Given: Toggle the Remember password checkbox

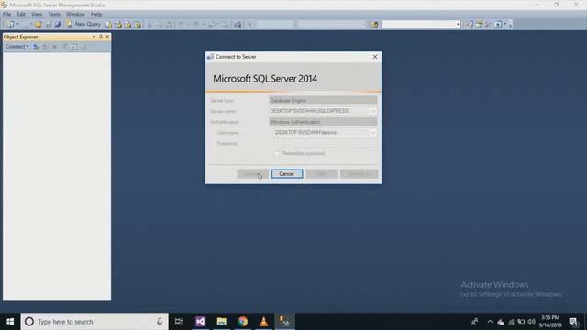Looking at the screenshot, I should [x=277, y=153].
